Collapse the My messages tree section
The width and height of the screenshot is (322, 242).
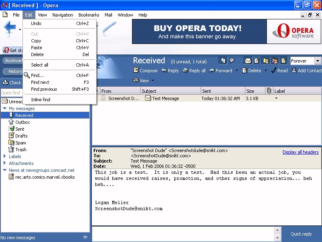(x=4, y=108)
